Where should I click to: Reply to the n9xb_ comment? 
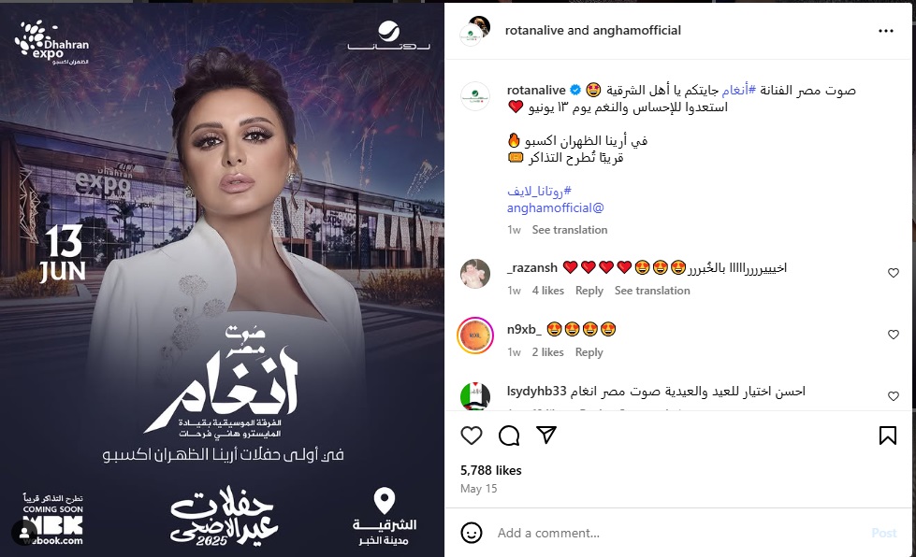click(589, 352)
